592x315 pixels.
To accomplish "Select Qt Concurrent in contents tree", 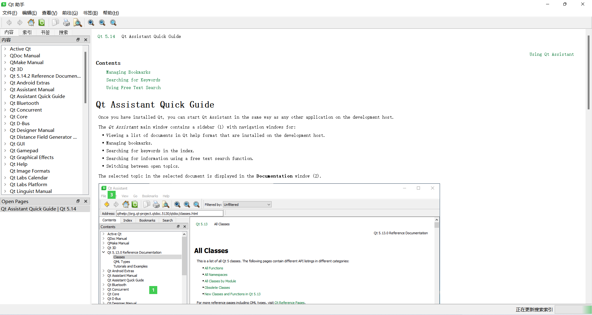I will 26,110.
